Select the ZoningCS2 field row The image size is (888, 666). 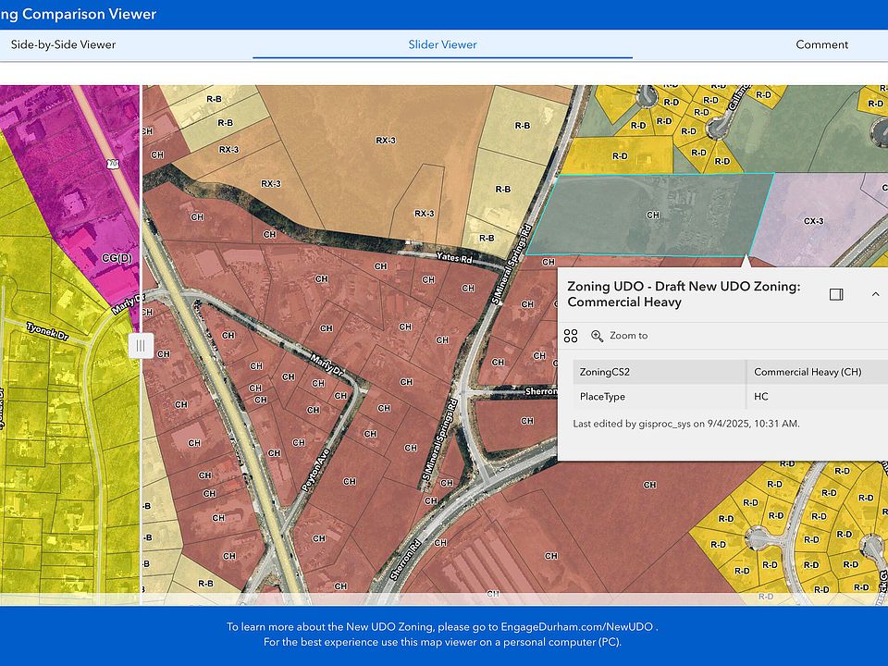coord(659,372)
